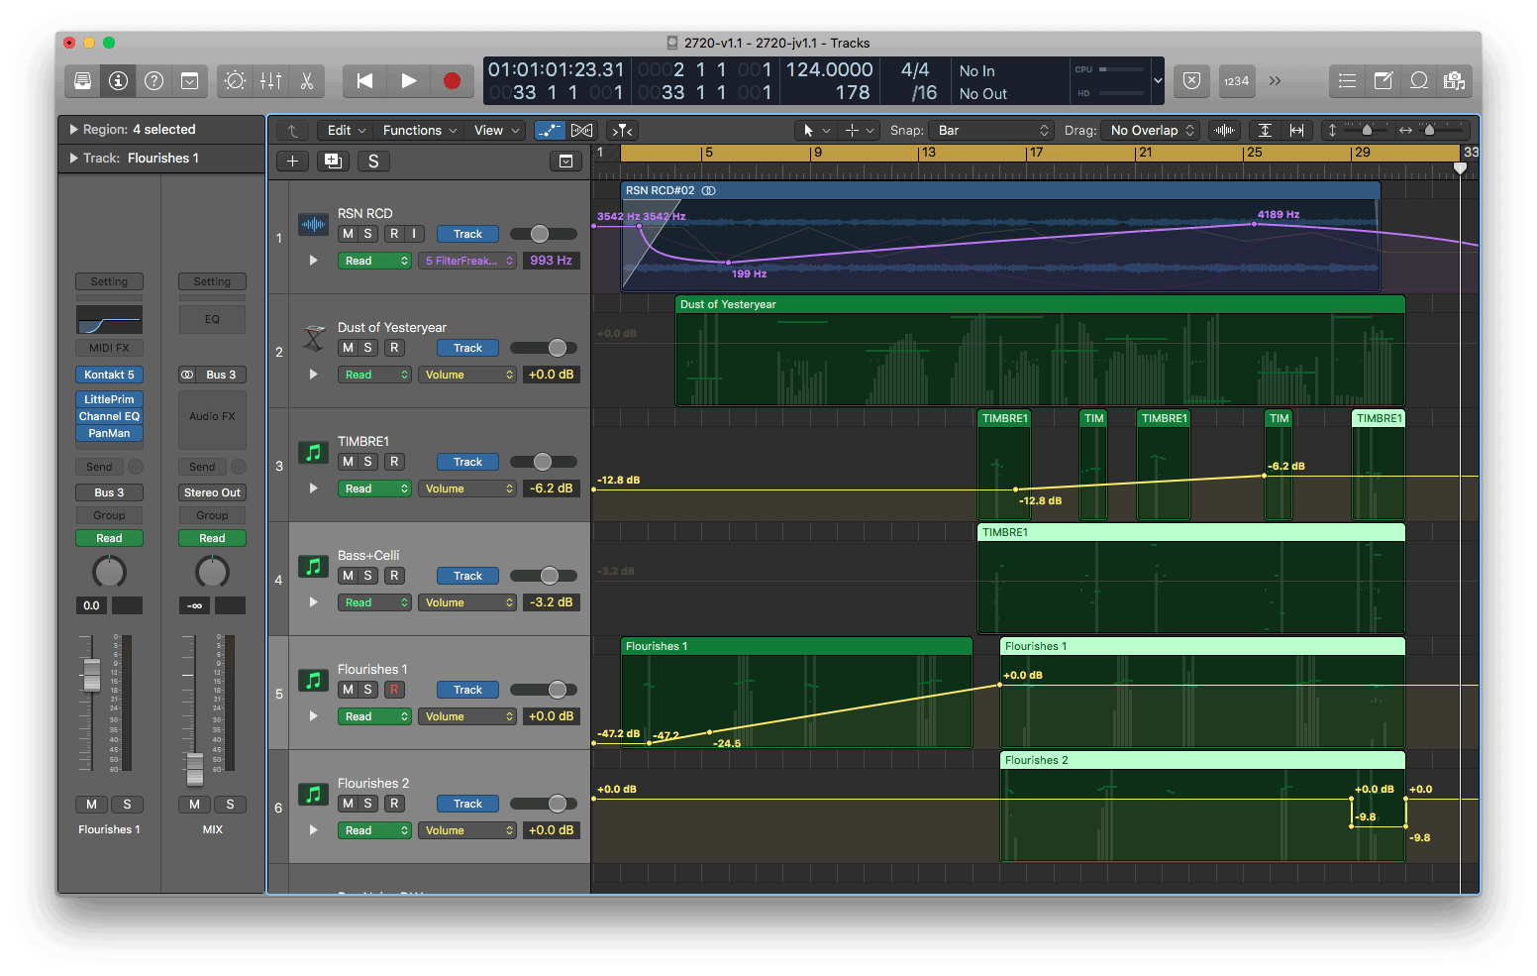Click the Stereo Out output button
1537x976 pixels.
tap(212, 492)
